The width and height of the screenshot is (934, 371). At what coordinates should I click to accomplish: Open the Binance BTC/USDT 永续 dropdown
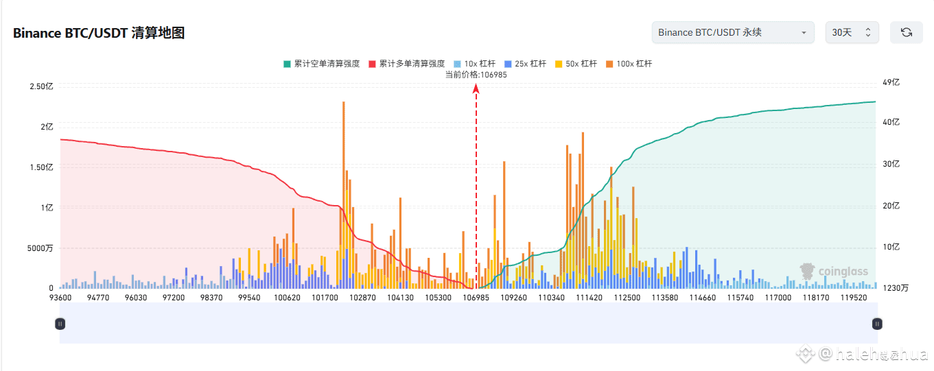(x=733, y=32)
